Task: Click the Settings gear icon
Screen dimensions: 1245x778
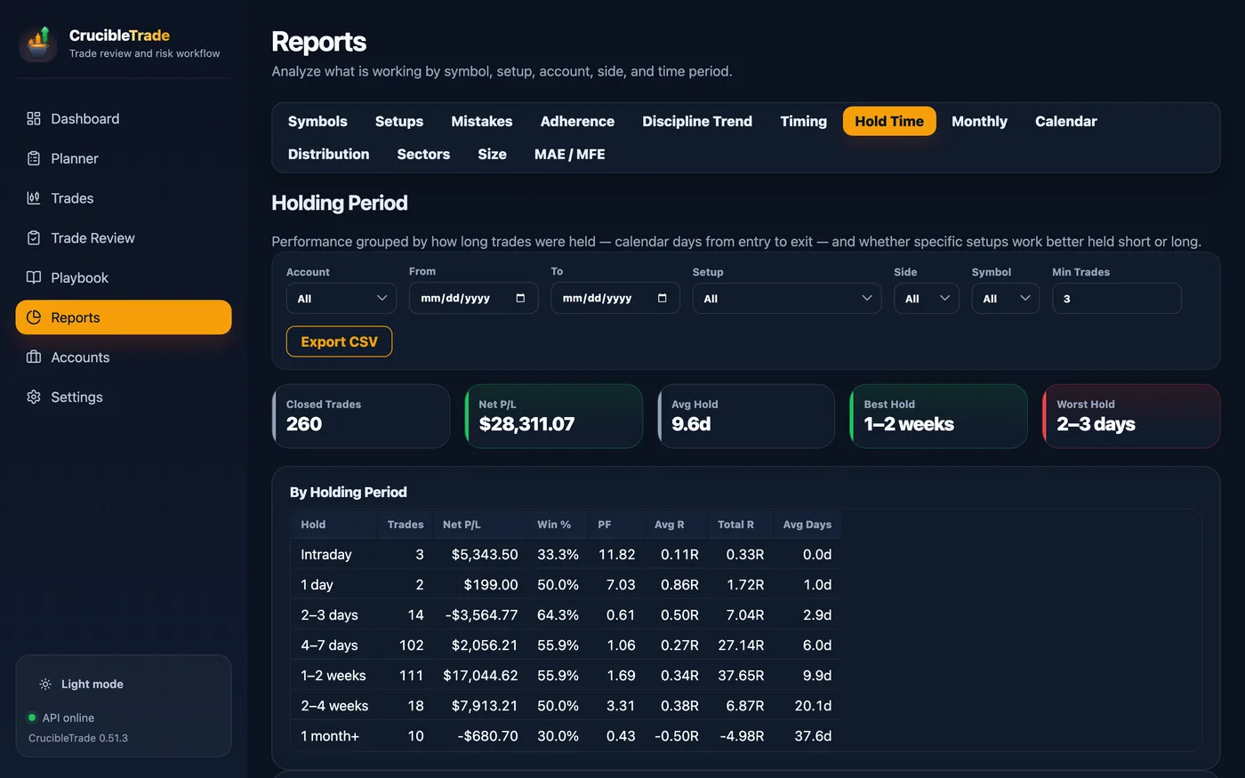Action: pyautogui.click(x=34, y=397)
